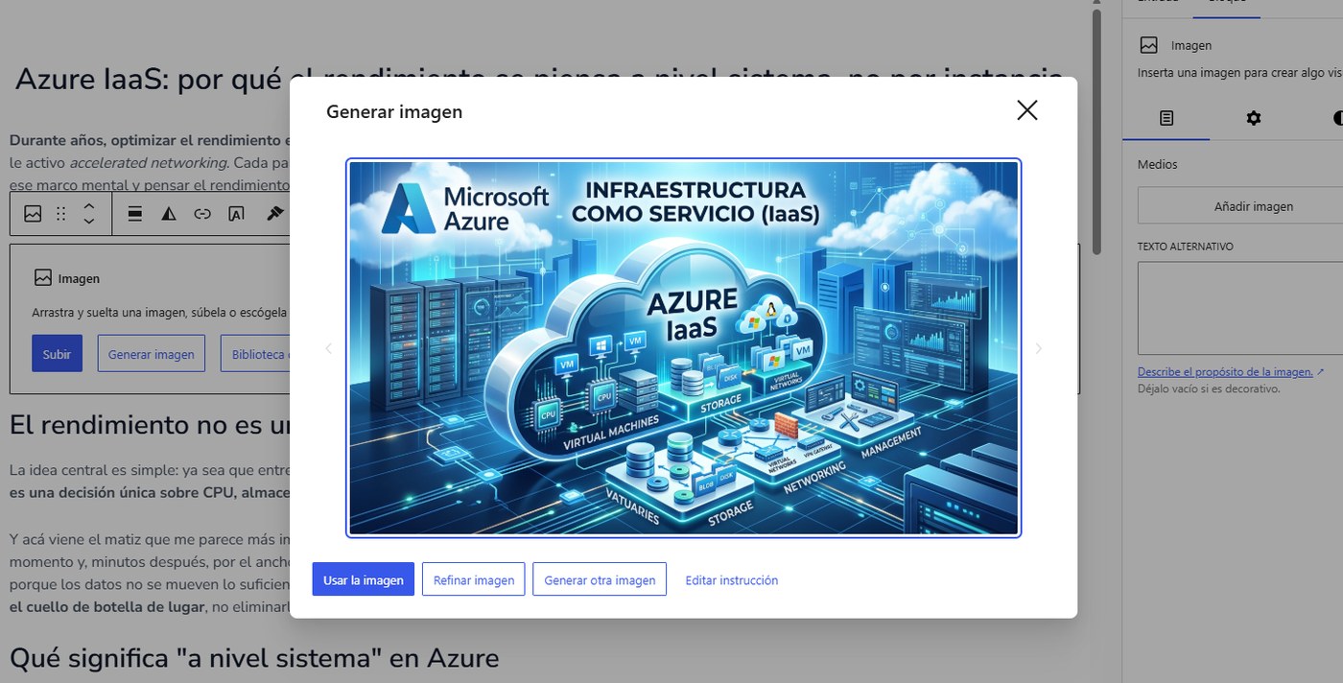Screen dimensions: 1343x683
Task: Click the paint brush styles toolbar icon
Action: pos(275,214)
